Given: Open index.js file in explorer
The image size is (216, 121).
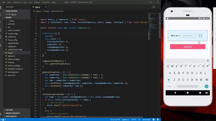Looking at the screenshot, I should point(17,63).
